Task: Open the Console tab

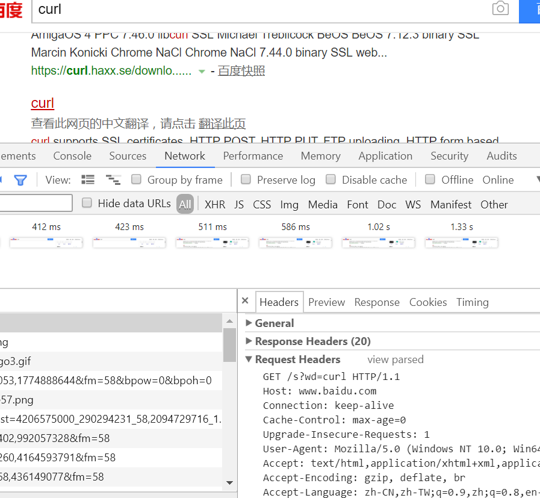Action: click(72, 156)
